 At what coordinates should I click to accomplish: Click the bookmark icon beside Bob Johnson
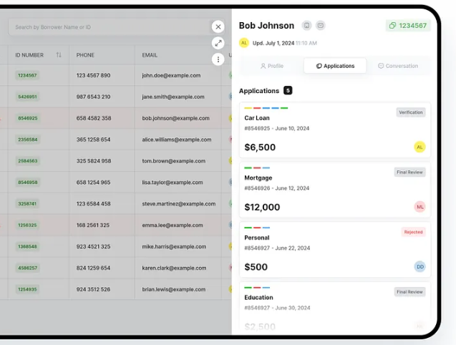pos(306,26)
